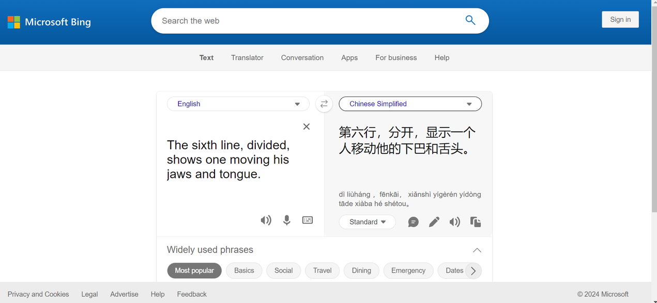Image resolution: width=657 pixels, height=303 pixels.
Task: Listen to the Chinese translation audio
Action: point(455,222)
